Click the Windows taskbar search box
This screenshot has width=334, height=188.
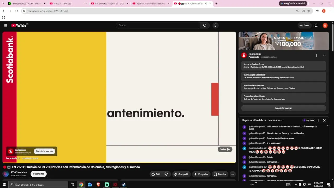38,185
